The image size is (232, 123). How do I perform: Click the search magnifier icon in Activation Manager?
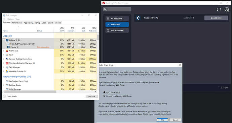pos(105,9)
